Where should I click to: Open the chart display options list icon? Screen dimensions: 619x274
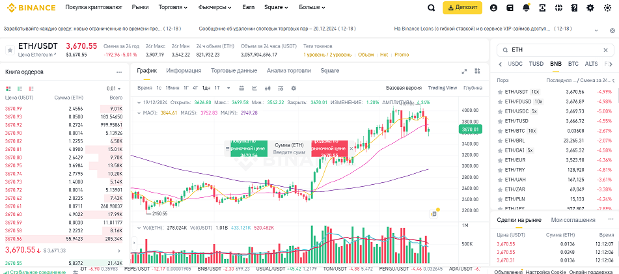coord(281,88)
